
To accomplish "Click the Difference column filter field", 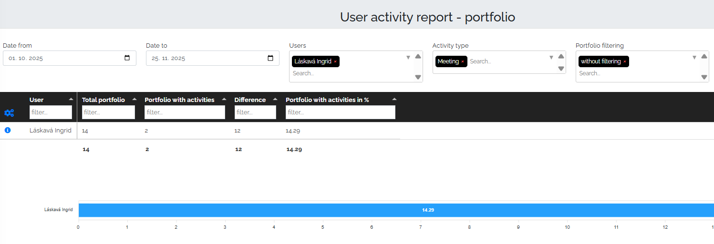I will [x=255, y=112].
